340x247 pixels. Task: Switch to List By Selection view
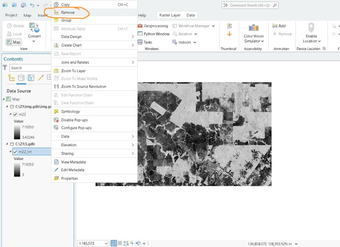[x=31, y=78]
